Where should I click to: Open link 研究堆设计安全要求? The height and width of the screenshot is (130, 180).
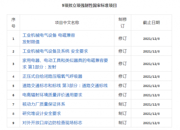tap(42, 113)
